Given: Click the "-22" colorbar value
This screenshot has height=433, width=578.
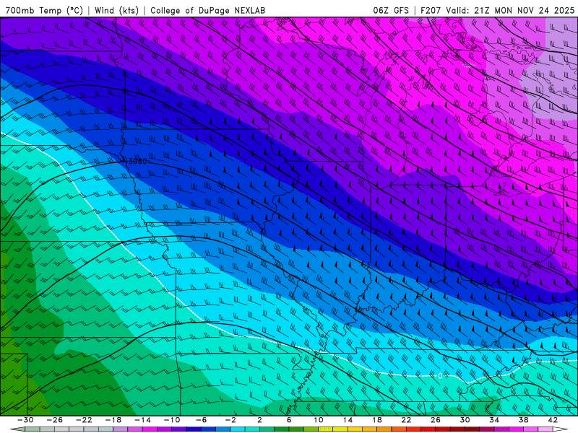Looking at the screenshot, I should pos(84,420).
